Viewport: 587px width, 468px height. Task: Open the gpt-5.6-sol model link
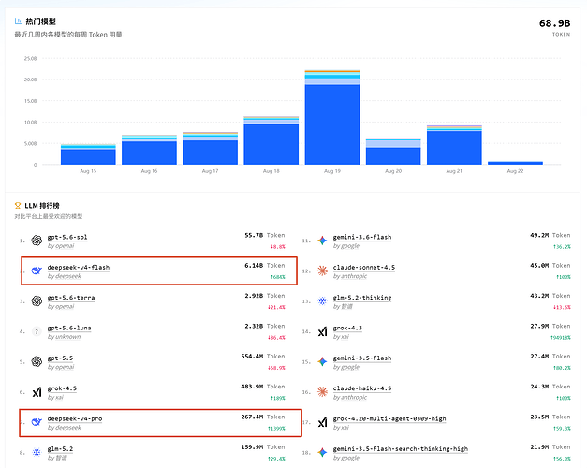pyautogui.click(x=67, y=238)
